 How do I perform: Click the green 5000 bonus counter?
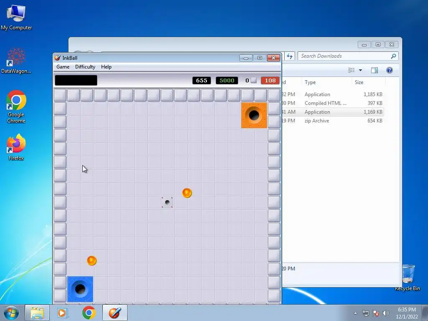click(227, 81)
